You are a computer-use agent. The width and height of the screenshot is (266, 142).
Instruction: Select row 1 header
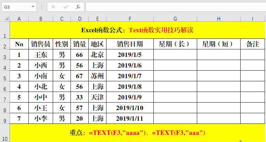coord(5,30)
